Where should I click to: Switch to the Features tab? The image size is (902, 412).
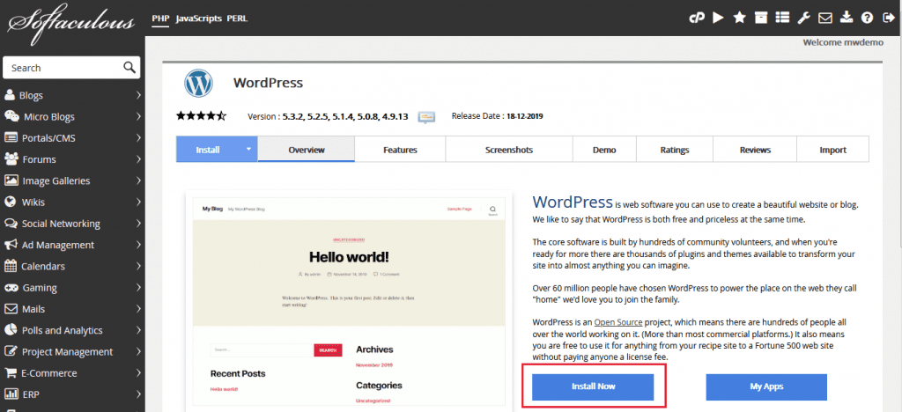401,150
